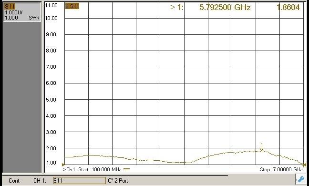309x186 pixels.
Task: Click the Cont. sweep status indicator
Action: pos(15,180)
